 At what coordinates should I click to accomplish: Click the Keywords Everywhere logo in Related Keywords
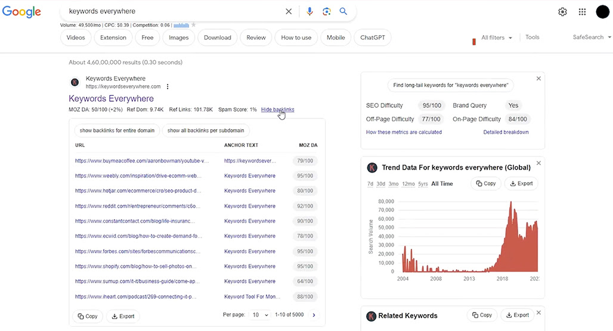(x=371, y=316)
